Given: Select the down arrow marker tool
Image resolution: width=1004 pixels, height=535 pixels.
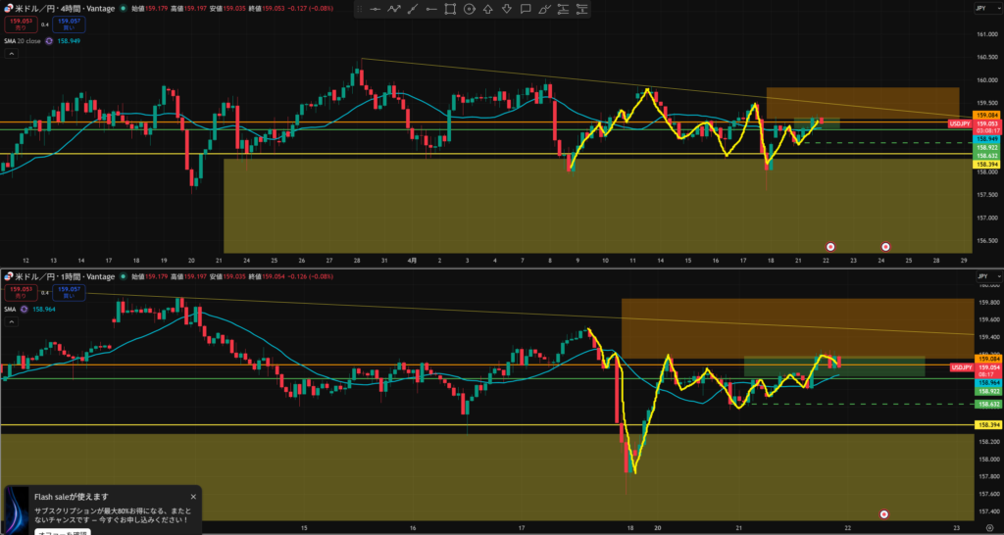Looking at the screenshot, I should pos(506,9).
